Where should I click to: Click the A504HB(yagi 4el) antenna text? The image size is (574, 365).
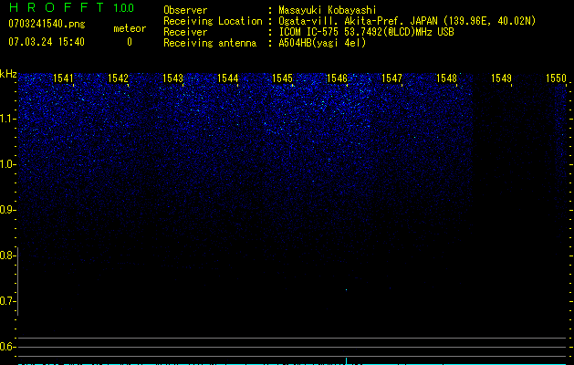(322, 43)
